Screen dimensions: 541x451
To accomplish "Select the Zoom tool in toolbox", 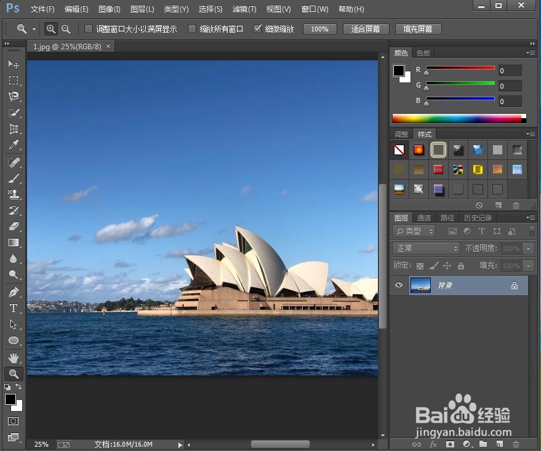I will (x=14, y=373).
